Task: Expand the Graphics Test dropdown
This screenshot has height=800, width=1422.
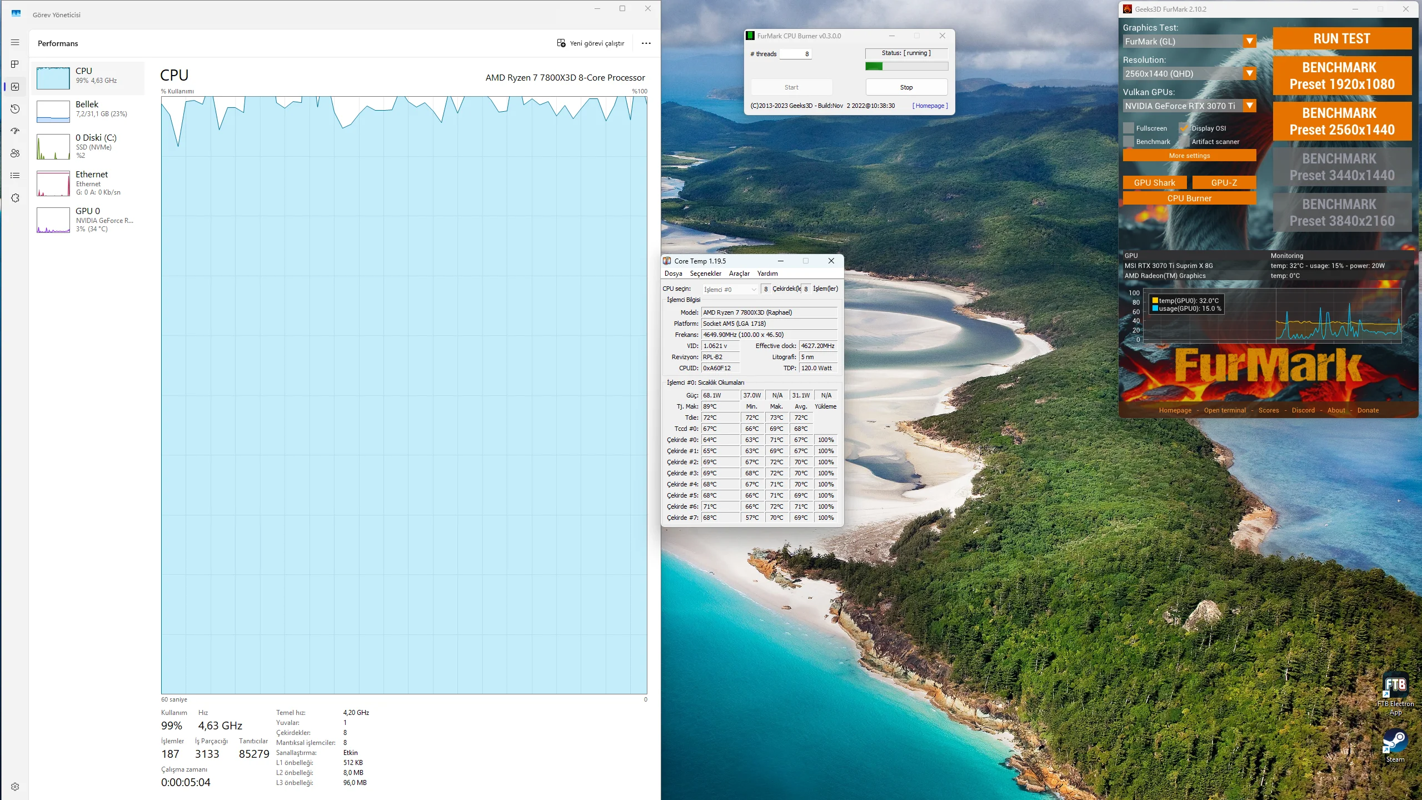Action: click(x=1249, y=42)
